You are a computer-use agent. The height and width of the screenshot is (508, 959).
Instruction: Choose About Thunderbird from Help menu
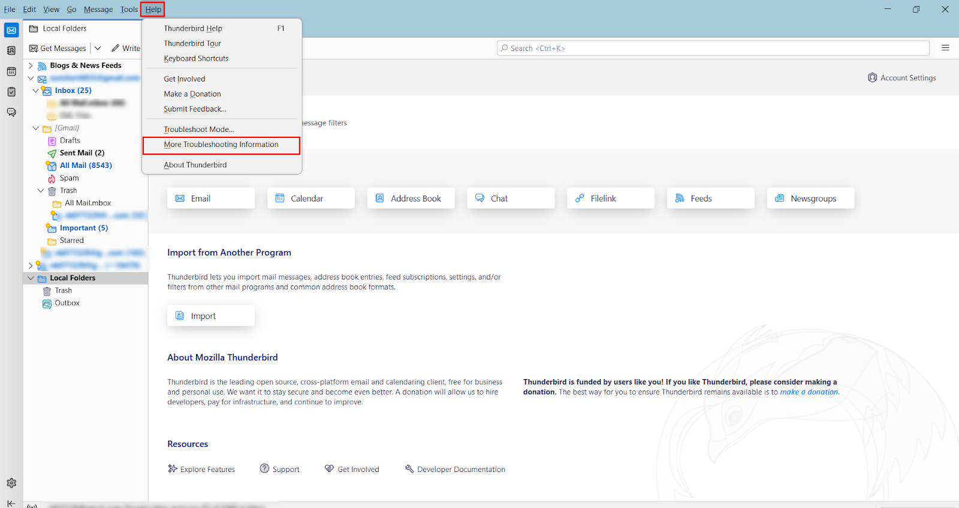[x=221, y=165]
